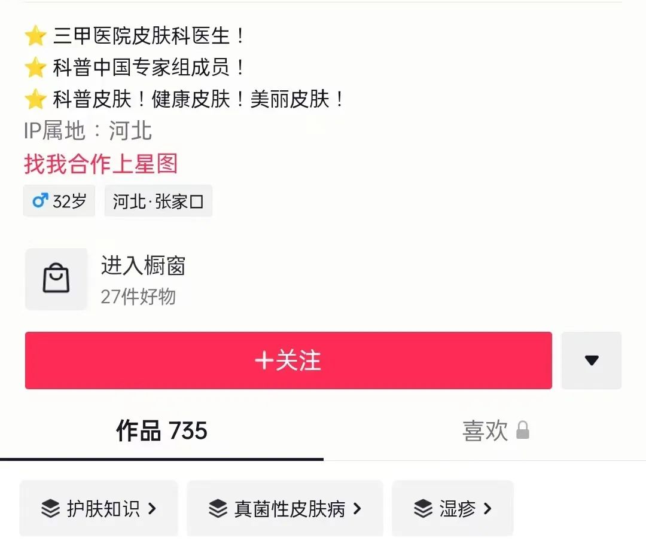Click the stack icon beside 湿疹
The height and width of the screenshot is (556, 646).
423,508
